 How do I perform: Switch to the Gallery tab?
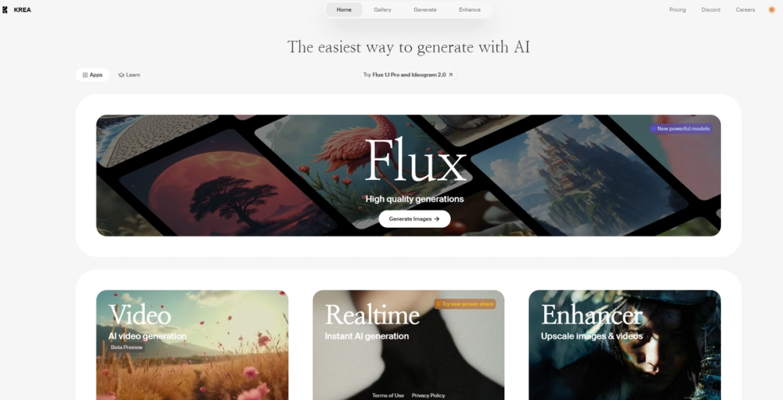tap(383, 10)
